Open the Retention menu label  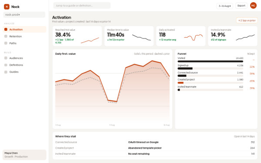point(16,36)
